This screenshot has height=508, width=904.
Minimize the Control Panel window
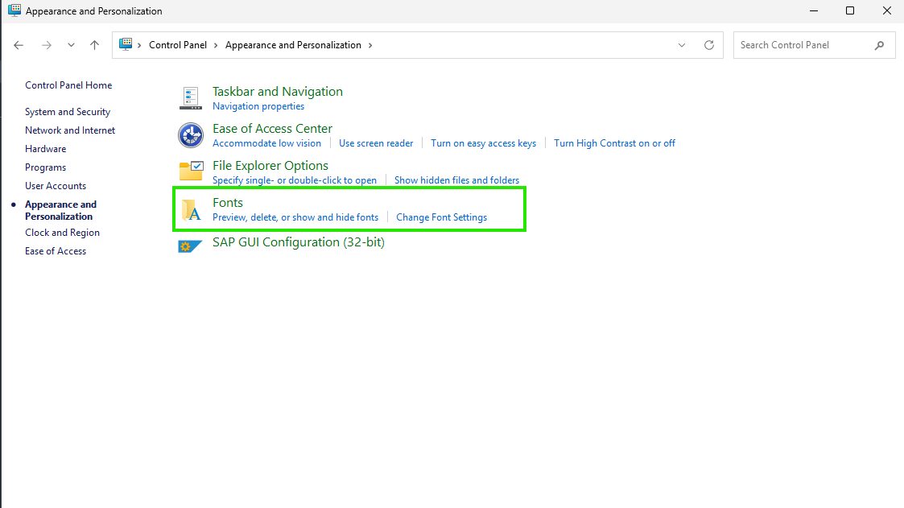(x=814, y=11)
